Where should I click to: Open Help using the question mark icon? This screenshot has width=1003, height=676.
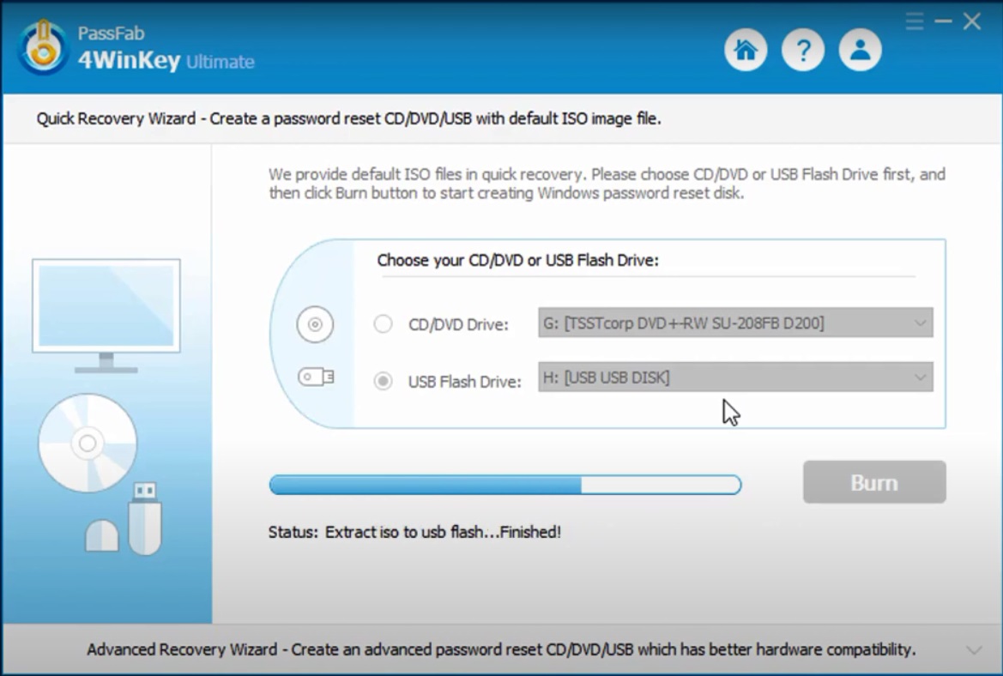[x=802, y=50]
